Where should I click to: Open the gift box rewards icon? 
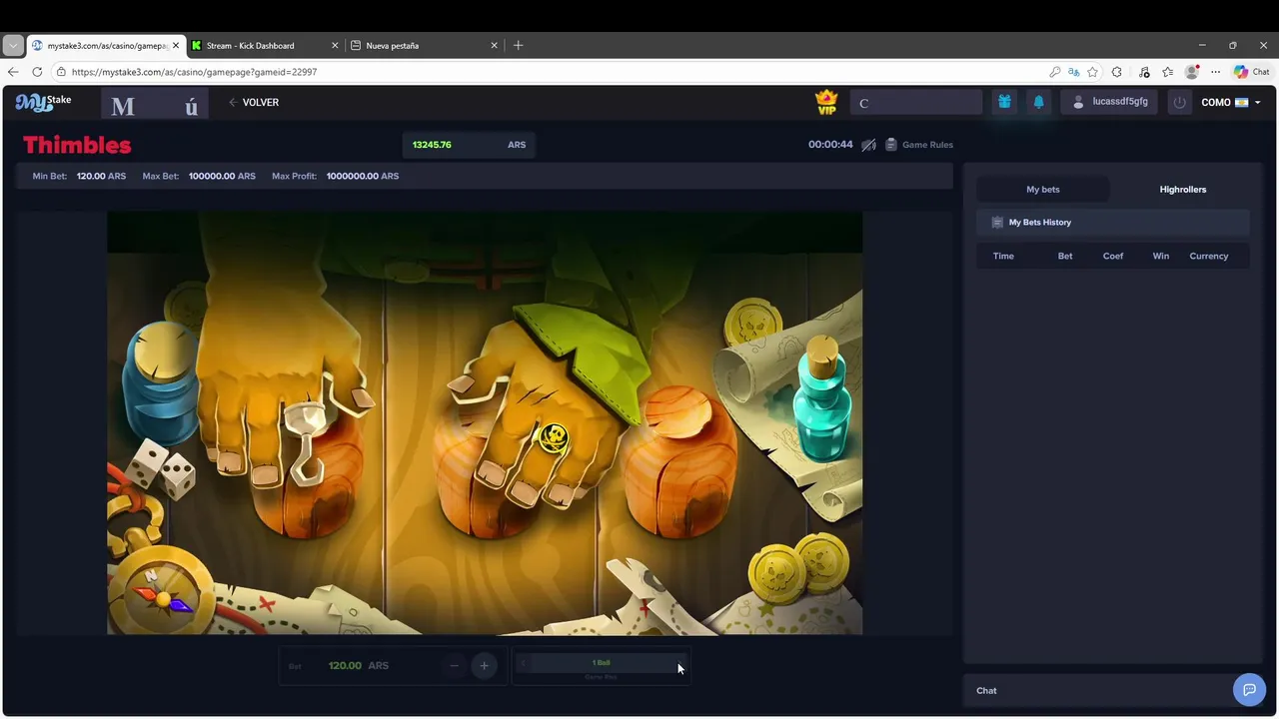[x=1004, y=102]
